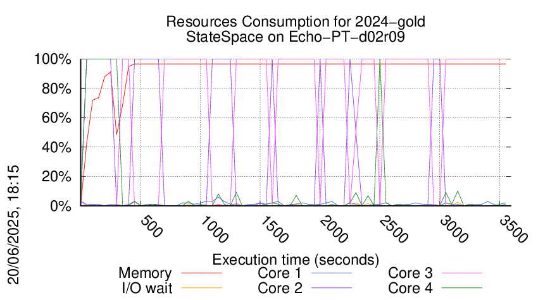Click the orange I/O wait legend line sample
538x300 pixels.
(201, 288)
